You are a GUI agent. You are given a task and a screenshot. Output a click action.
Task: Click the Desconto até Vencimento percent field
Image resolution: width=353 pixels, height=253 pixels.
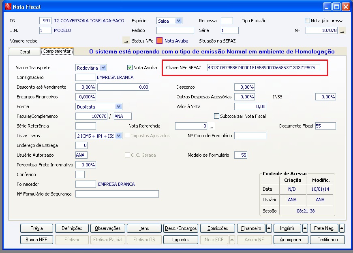coord(86,87)
